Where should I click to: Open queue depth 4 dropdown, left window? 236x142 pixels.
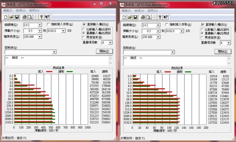pyautogui.click(x=110, y=43)
